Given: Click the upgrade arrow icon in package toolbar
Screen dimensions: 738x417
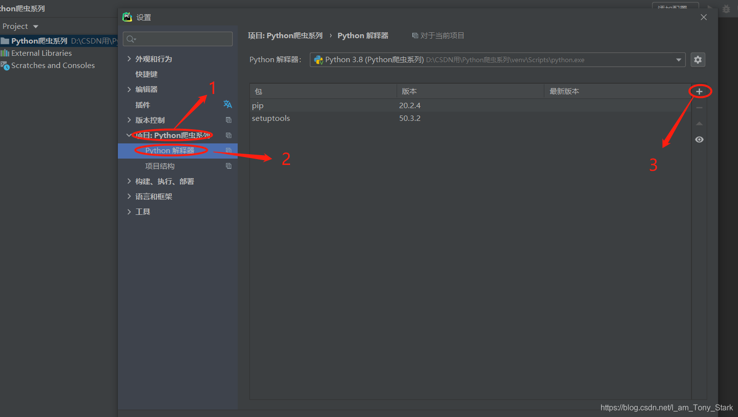Looking at the screenshot, I should 699,123.
